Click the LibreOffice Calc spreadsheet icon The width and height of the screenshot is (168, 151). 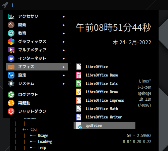[x=79, y=84]
